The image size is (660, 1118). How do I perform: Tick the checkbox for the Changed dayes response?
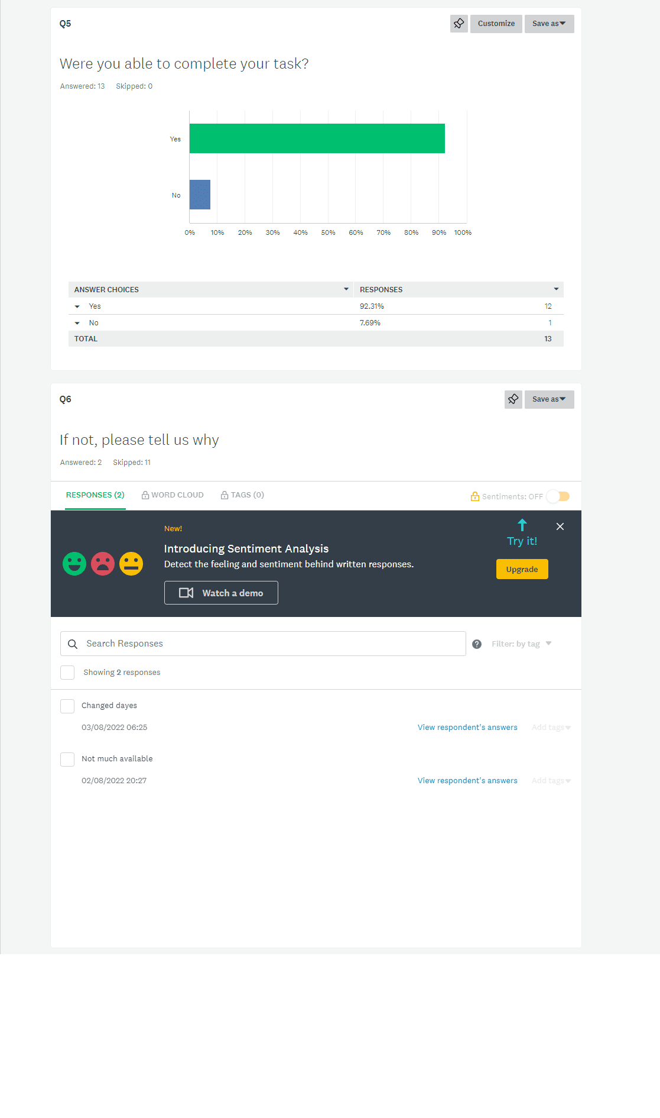(67, 706)
